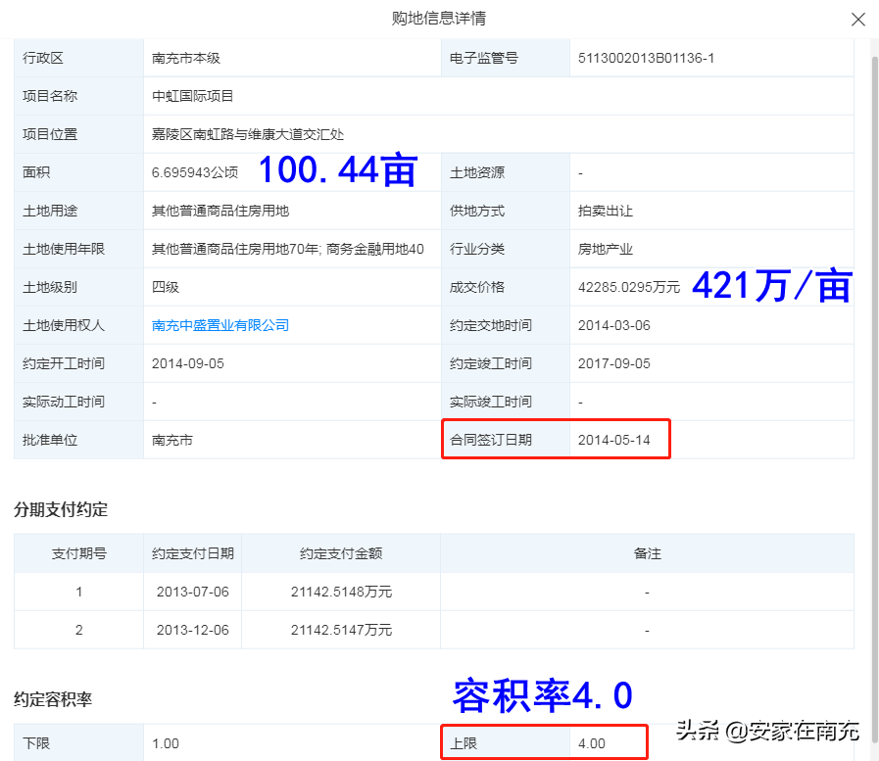
Task: Click the 上限 value 4.00
Action: point(592,743)
